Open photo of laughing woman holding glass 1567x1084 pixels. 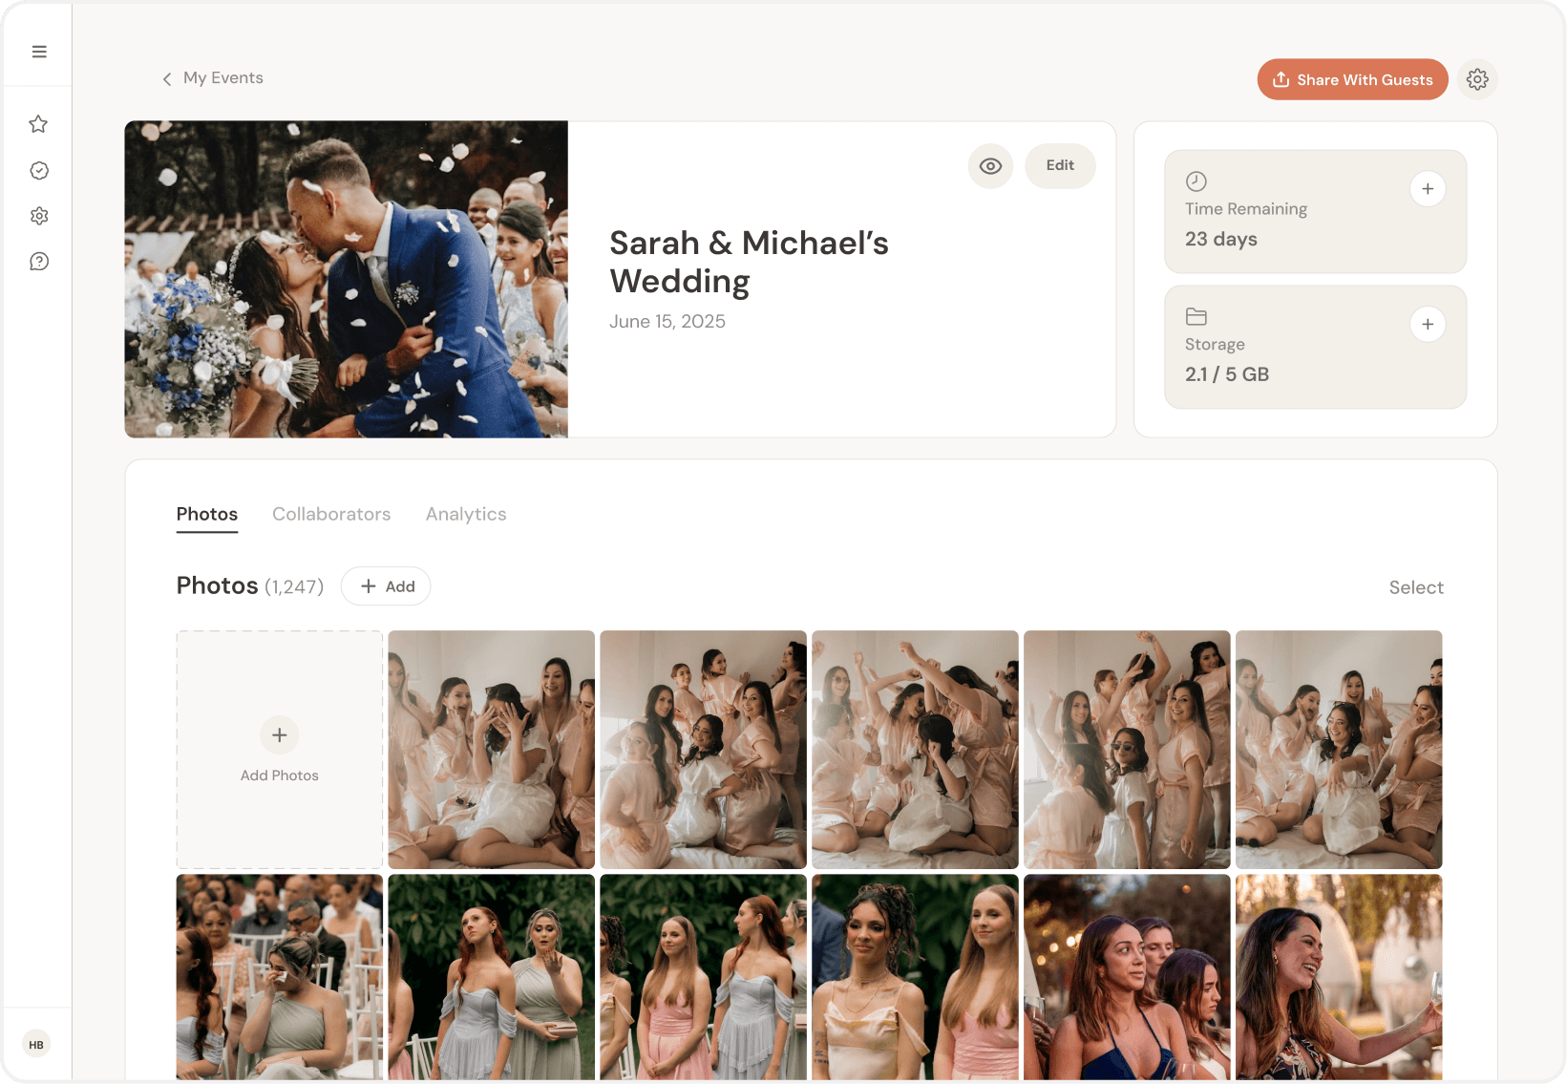pos(1339,977)
